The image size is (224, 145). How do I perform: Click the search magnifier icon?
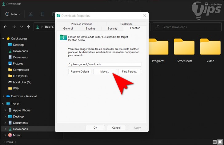[158, 27]
